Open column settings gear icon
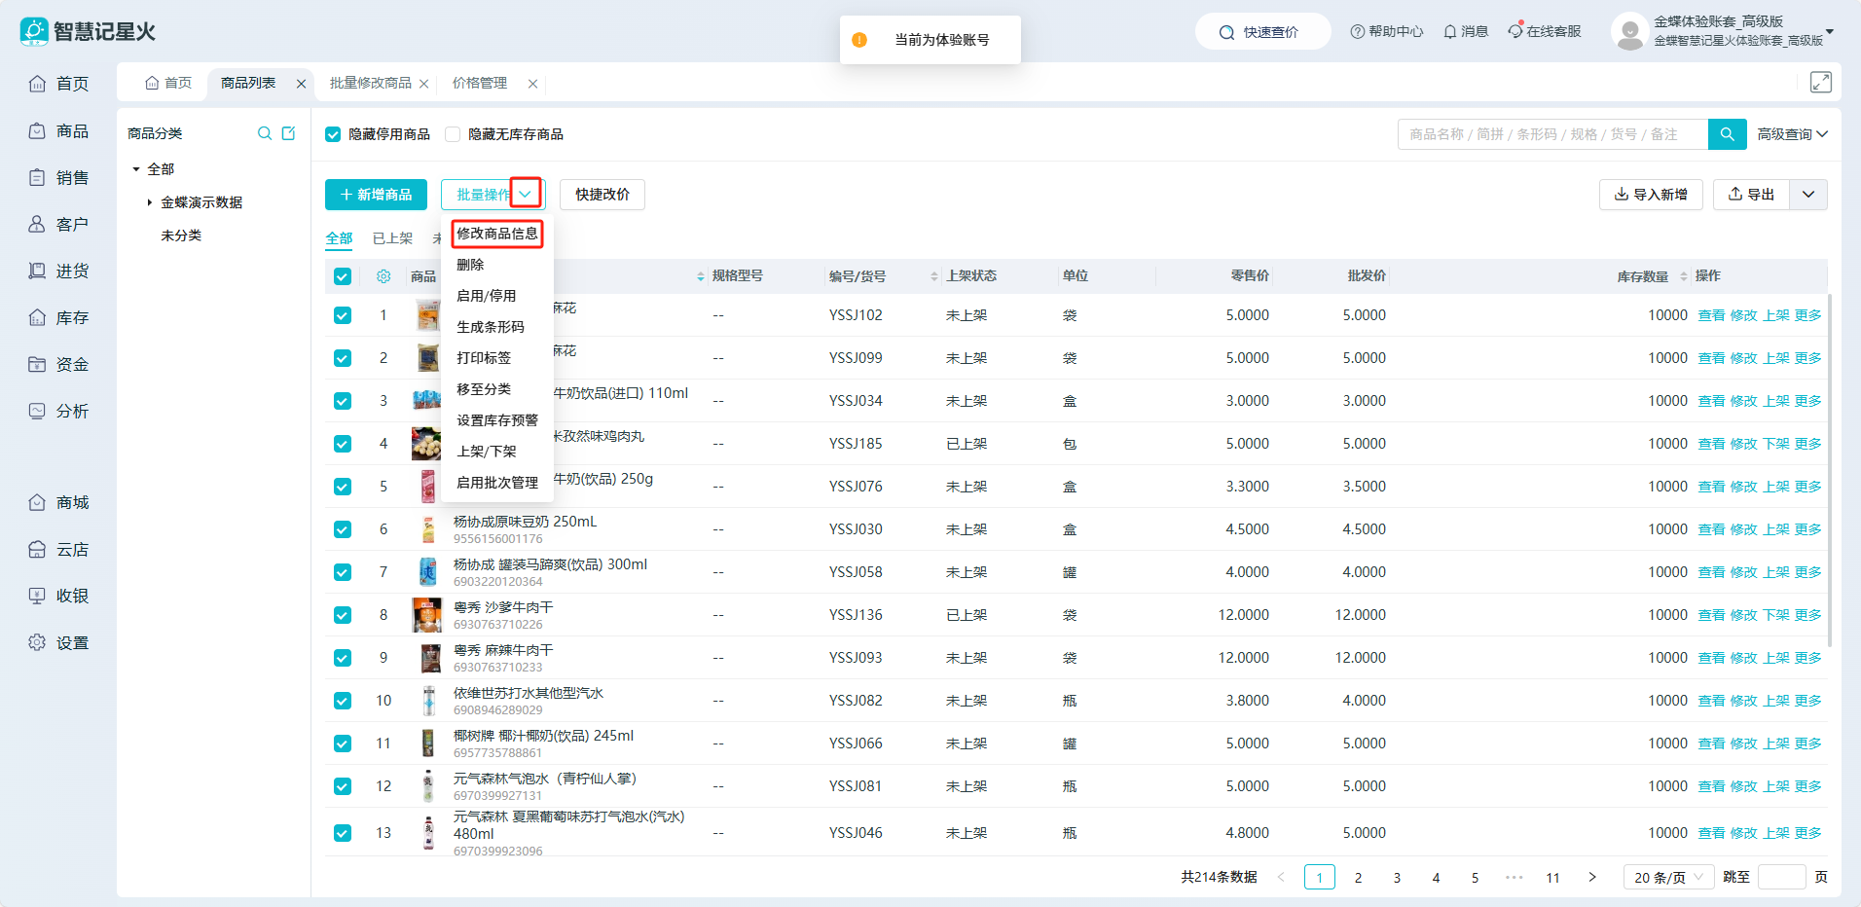The width and height of the screenshot is (1861, 907). pyautogui.click(x=383, y=276)
